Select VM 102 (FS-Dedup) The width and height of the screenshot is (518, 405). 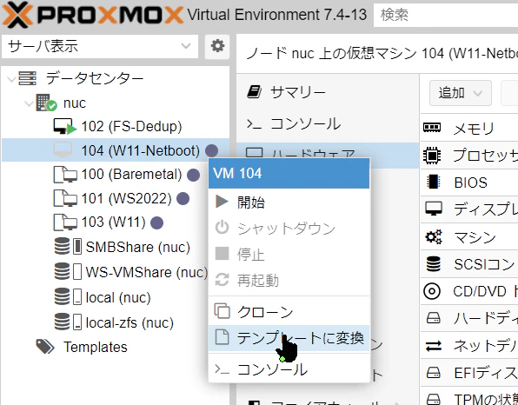click(131, 127)
